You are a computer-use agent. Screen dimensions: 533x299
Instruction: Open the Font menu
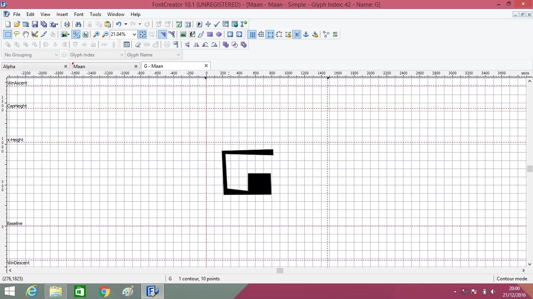click(79, 14)
